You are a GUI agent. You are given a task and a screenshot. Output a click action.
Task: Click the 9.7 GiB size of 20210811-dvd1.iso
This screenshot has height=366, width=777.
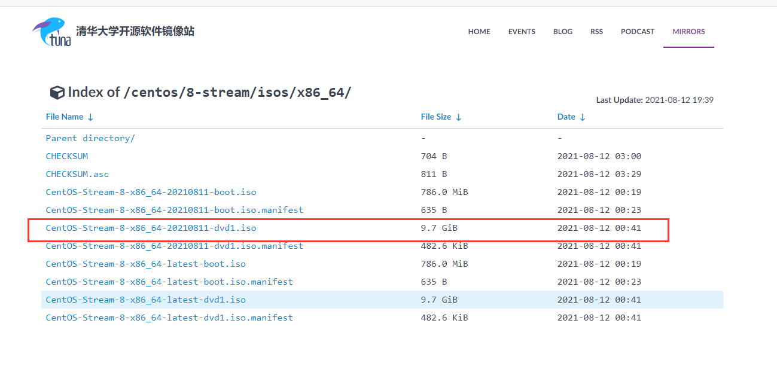(439, 228)
